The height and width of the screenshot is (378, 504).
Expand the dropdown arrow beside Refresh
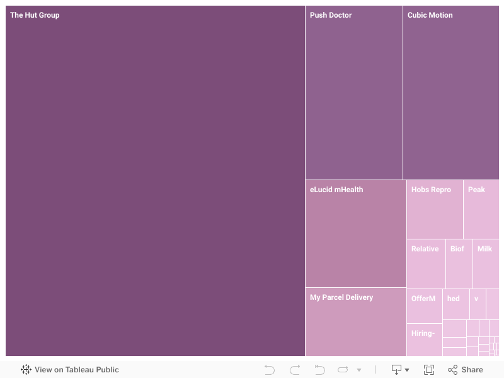[359, 370]
